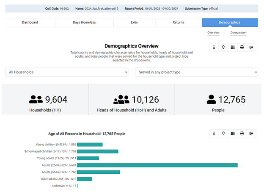
Task: Open the Served in any project type dropdown
Action: tap(196, 72)
